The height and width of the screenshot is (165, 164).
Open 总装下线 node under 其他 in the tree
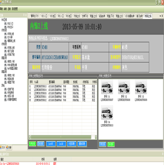tap(9, 89)
